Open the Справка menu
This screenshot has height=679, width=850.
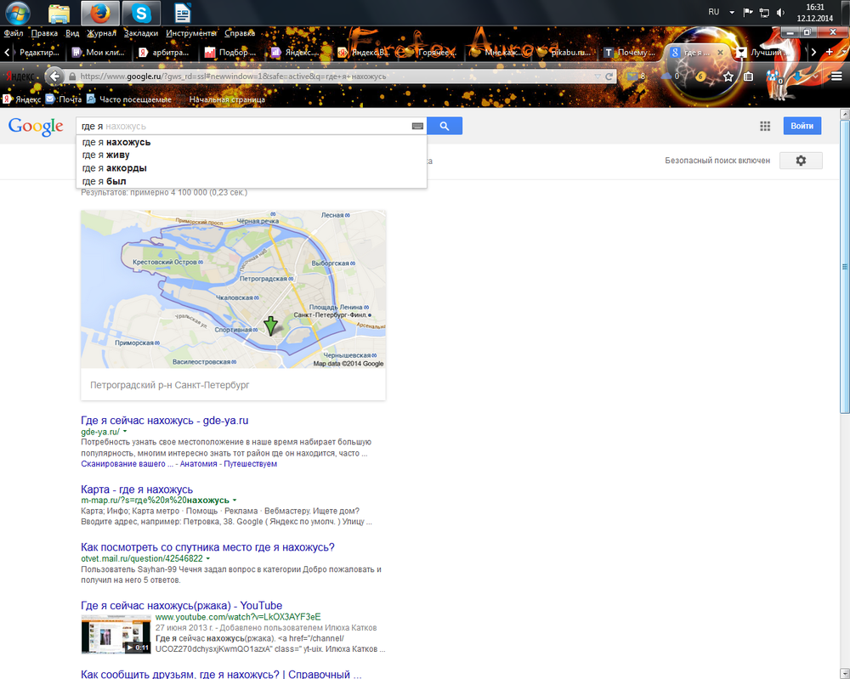tap(240, 33)
